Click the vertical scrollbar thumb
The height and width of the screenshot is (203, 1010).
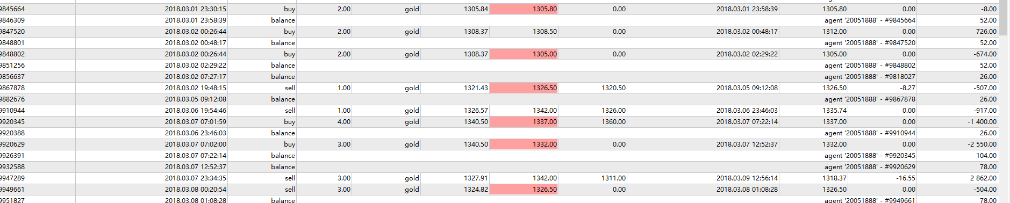pyautogui.click(x=1003, y=17)
